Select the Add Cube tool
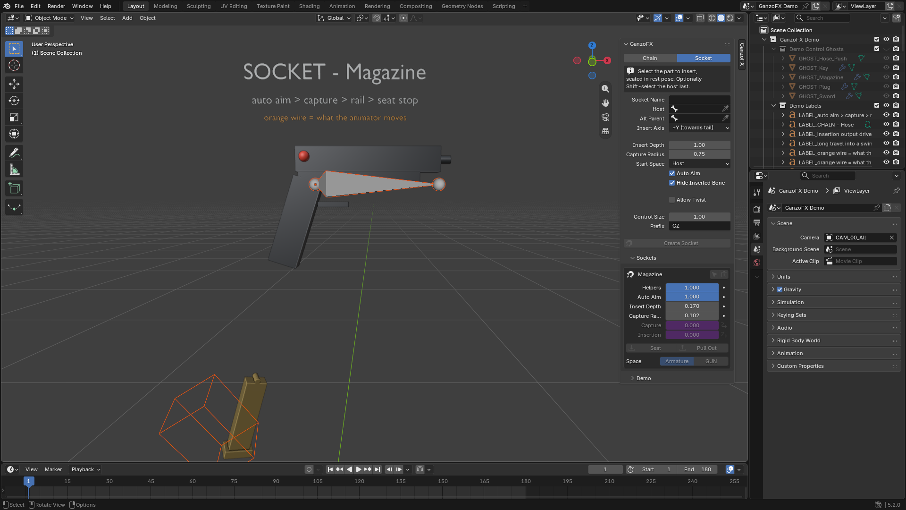The width and height of the screenshot is (906, 510). coord(14,188)
